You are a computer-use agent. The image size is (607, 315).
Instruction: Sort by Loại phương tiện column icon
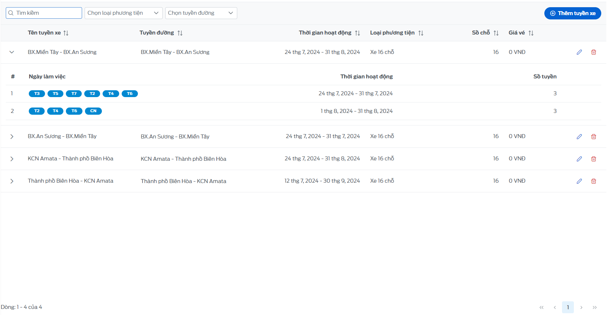pyautogui.click(x=421, y=33)
